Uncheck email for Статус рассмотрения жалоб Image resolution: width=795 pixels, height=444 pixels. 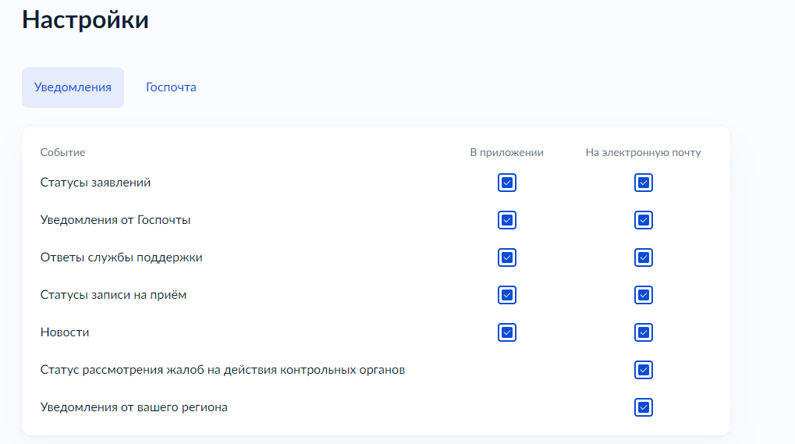[644, 370]
